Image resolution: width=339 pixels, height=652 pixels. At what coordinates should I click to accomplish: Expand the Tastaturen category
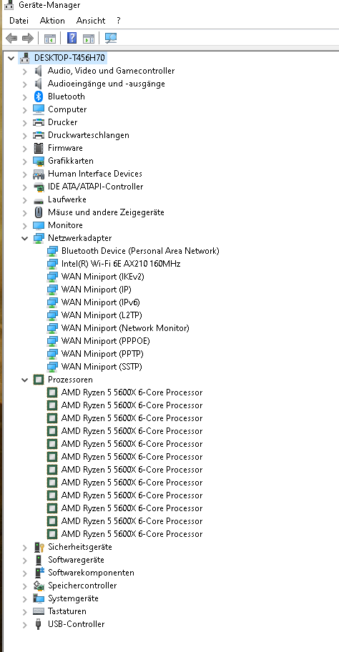tap(25, 612)
